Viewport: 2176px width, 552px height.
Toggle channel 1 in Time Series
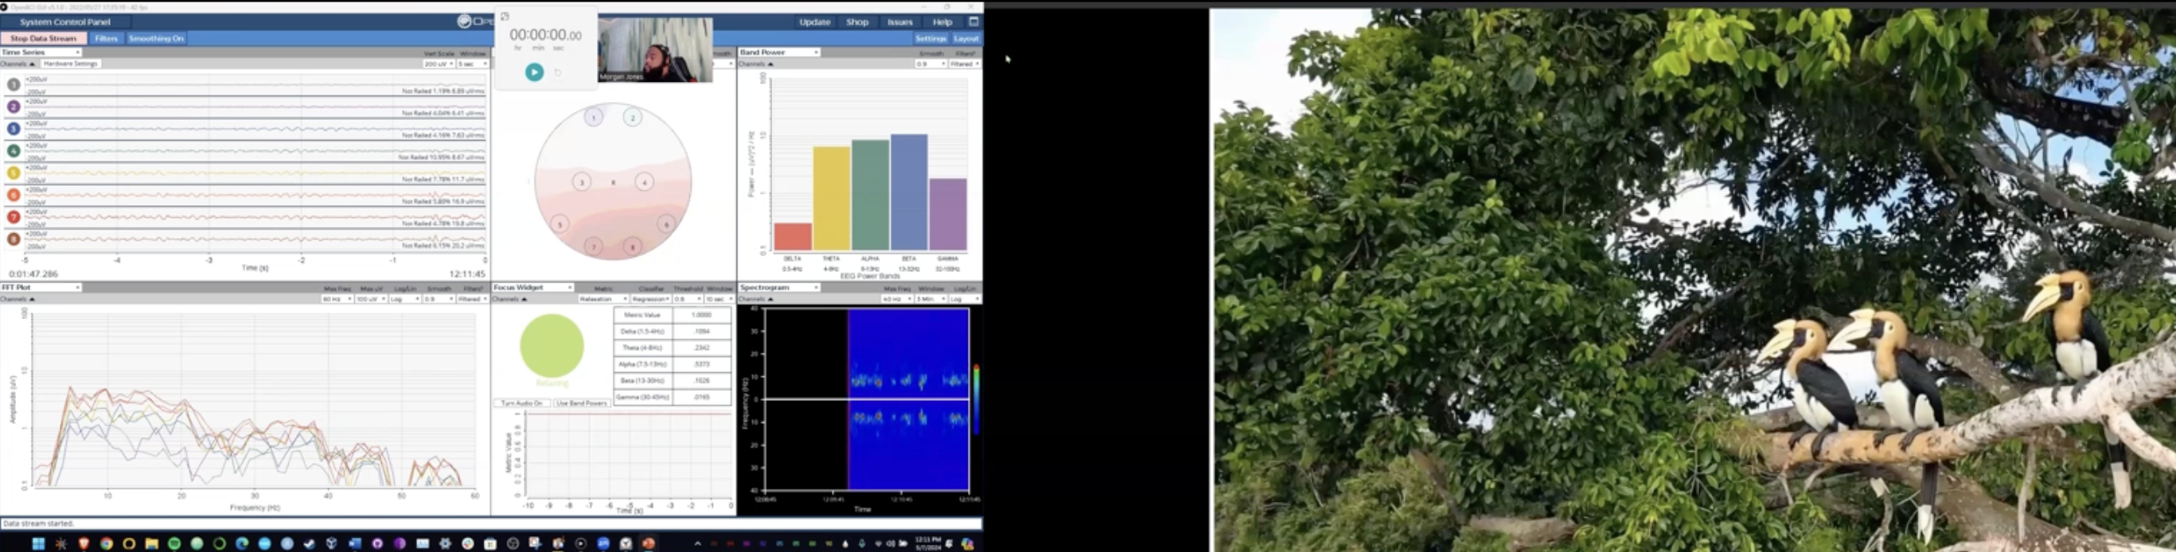(14, 84)
